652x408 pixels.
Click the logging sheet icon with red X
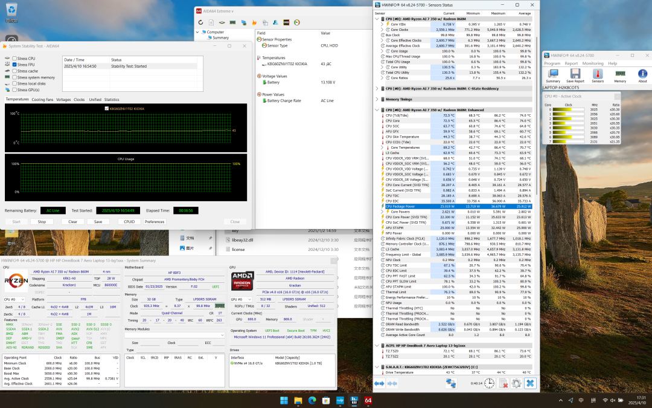pos(503,383)
